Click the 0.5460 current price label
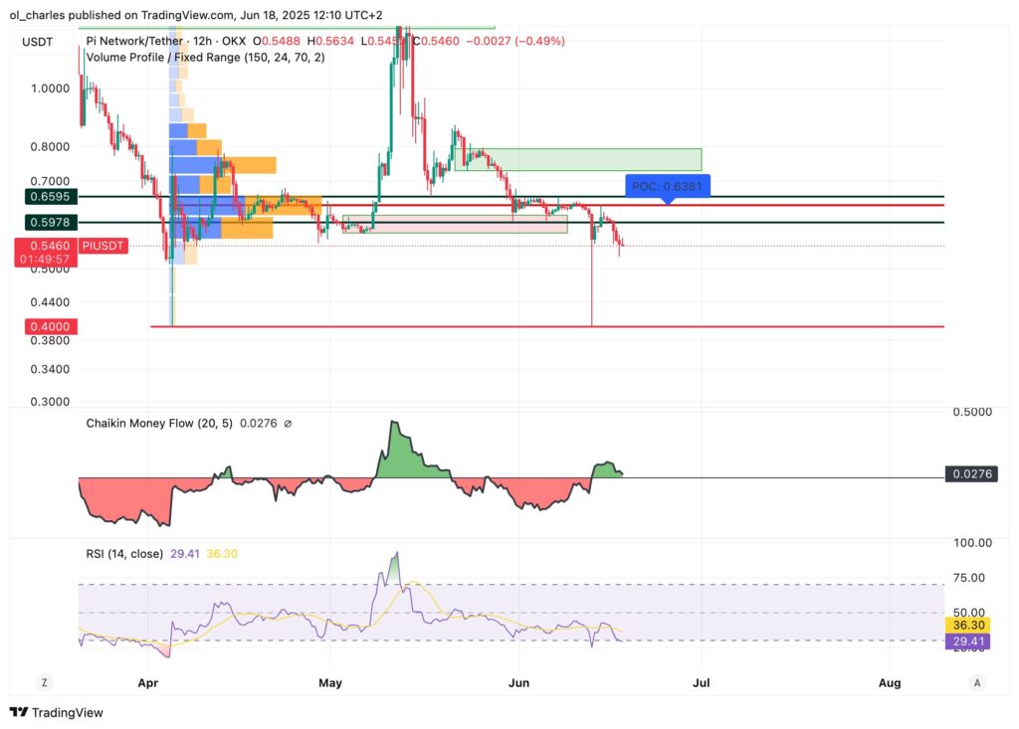Screen dimensions: 1019x729 point(43,245)
